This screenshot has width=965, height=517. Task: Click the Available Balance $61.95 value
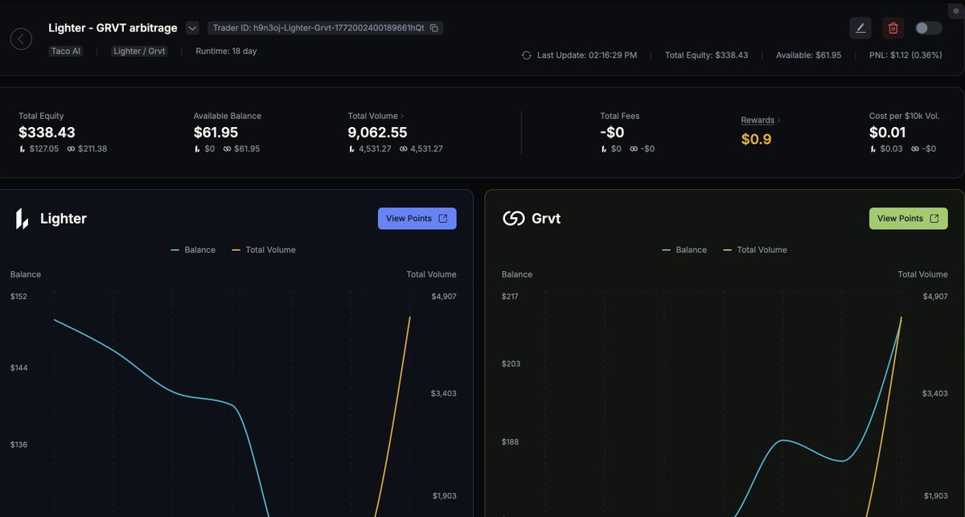(216, 132)
